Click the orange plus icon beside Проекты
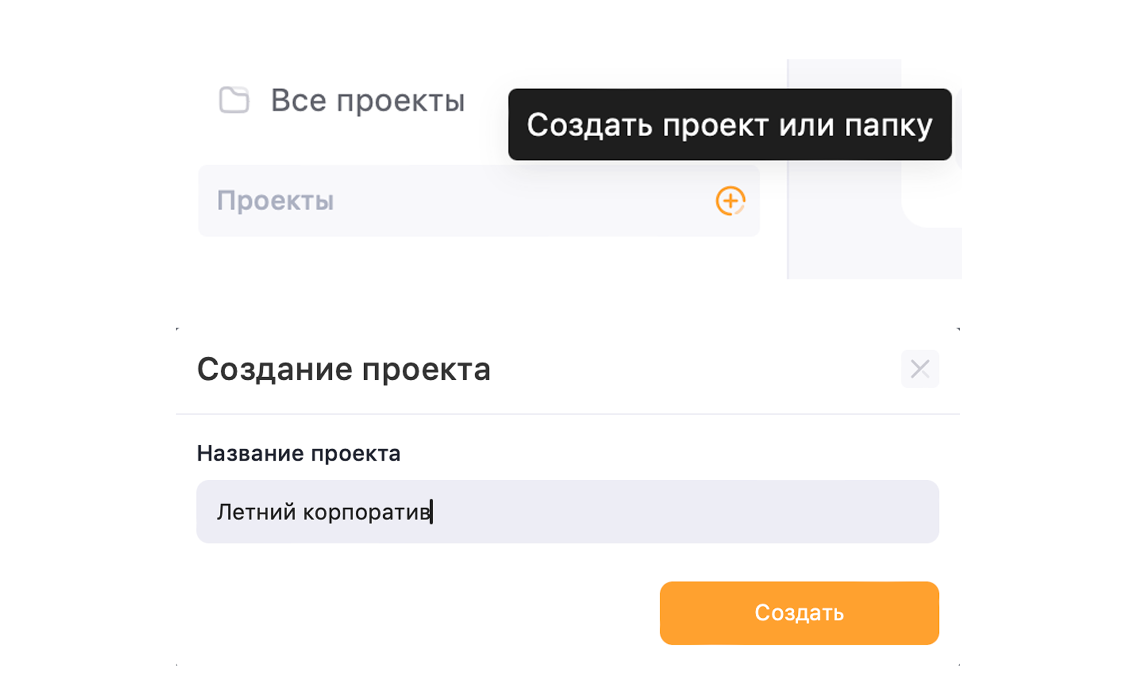This screenshot has width=1135, height=695. [730, 201]
